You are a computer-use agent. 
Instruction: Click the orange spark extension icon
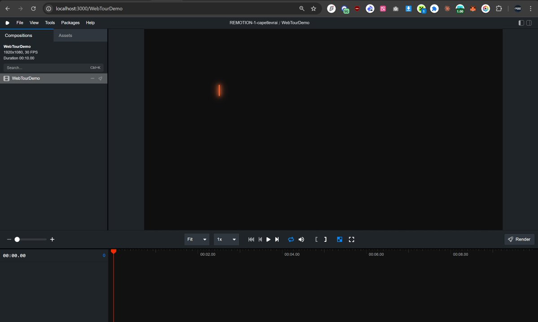tap(447, 9)
